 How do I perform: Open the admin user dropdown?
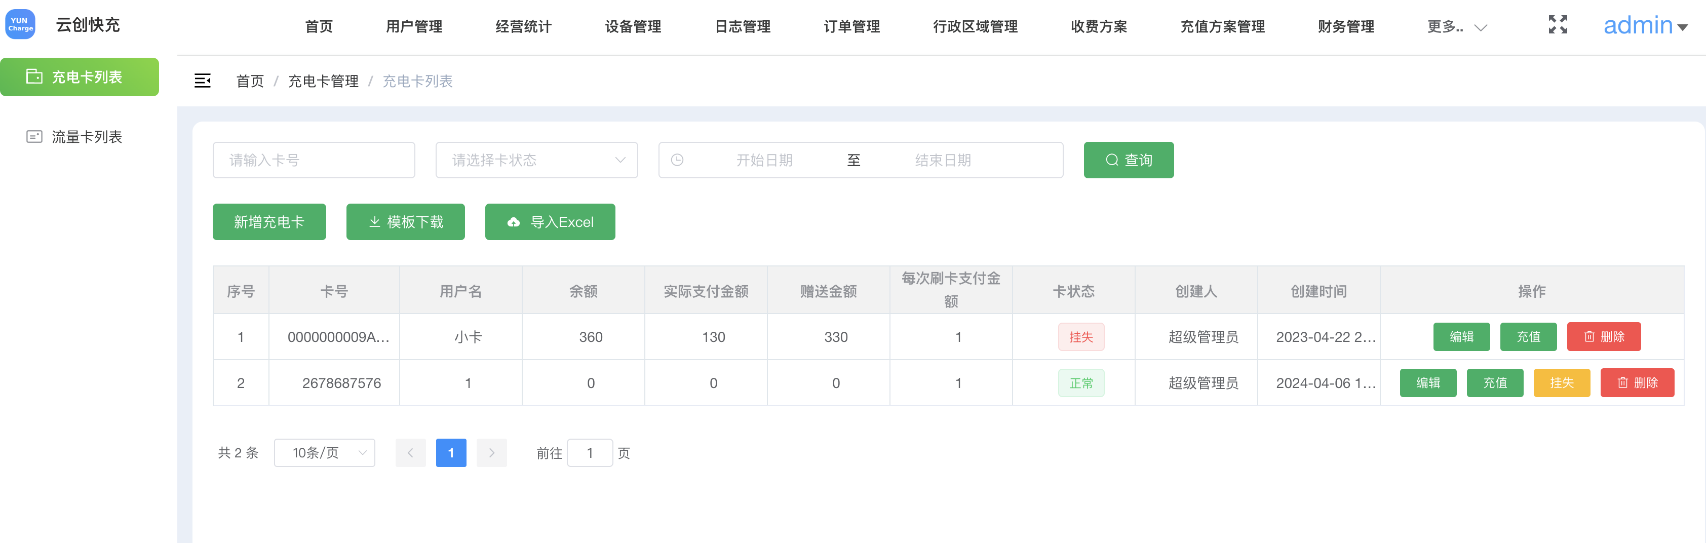click(x=1645, y=25)
